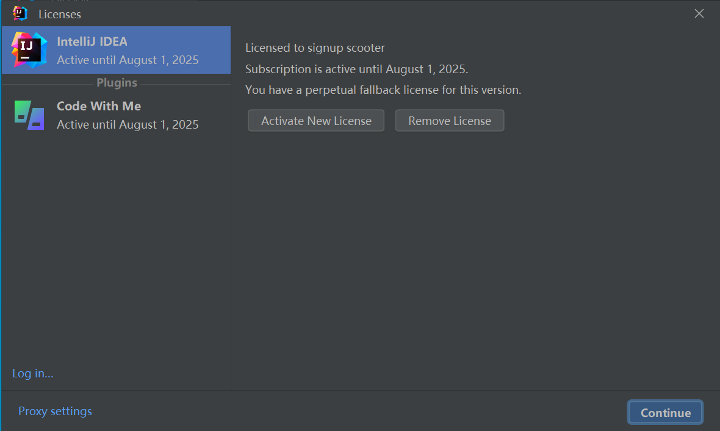Image resolution: width=720 pixels, height=431 pixels.
Task: Click Code With Me's "Active until August 1, 2025" status
Action: (x=128, y=124)
